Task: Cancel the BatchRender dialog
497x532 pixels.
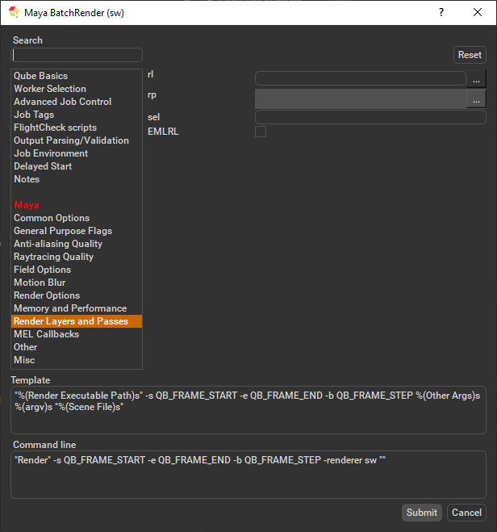Action: pyautogui.click(x=466, y=513)
